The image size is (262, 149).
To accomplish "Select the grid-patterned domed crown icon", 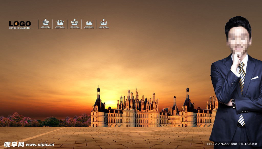I will (x=46, y=22).
